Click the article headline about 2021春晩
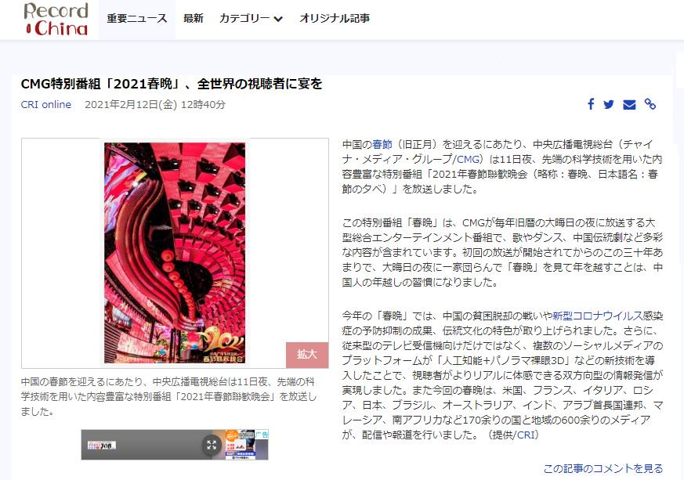 (x=172, y=84)
